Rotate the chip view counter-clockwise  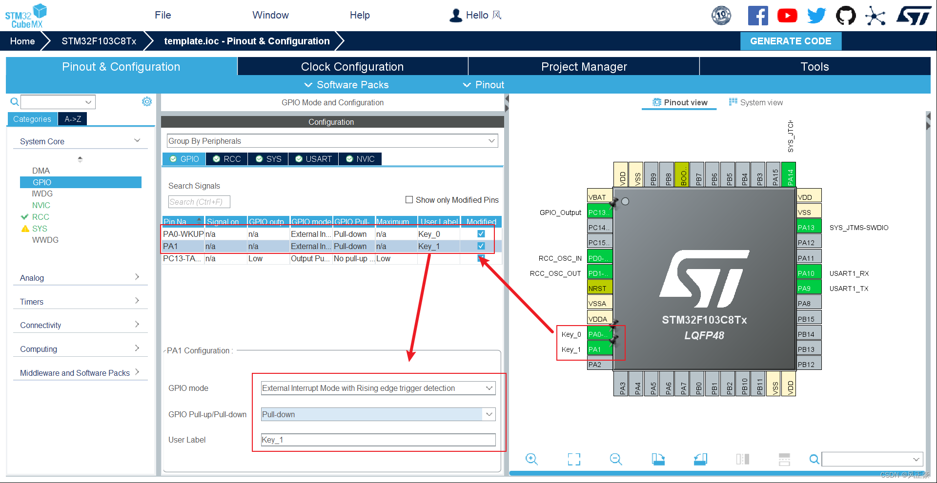[x=700, y=459]
